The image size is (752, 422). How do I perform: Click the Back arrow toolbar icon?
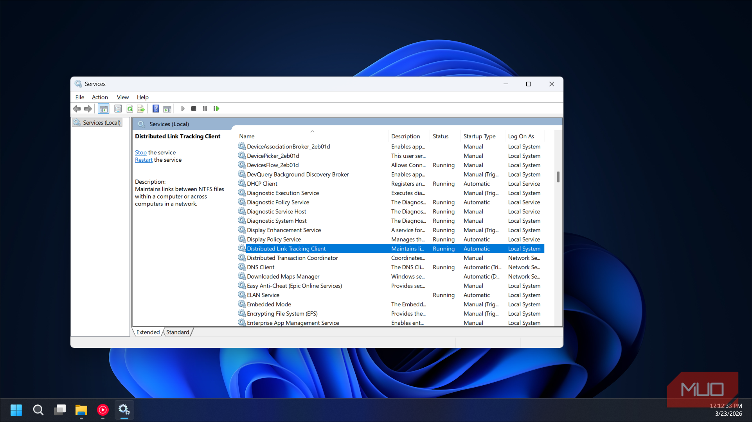[x=77, y=109]
